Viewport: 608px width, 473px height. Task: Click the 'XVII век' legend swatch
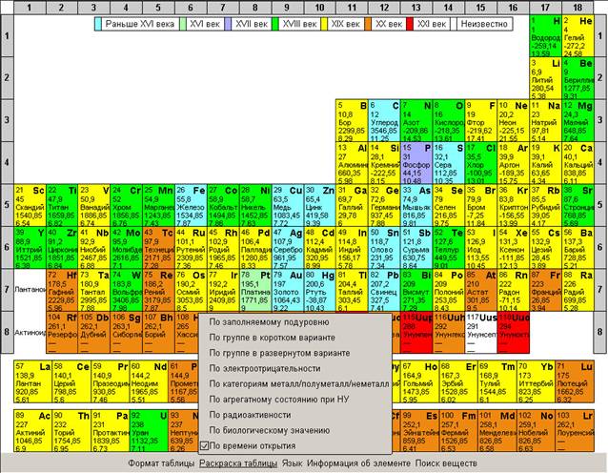click(x=229, y=24)
